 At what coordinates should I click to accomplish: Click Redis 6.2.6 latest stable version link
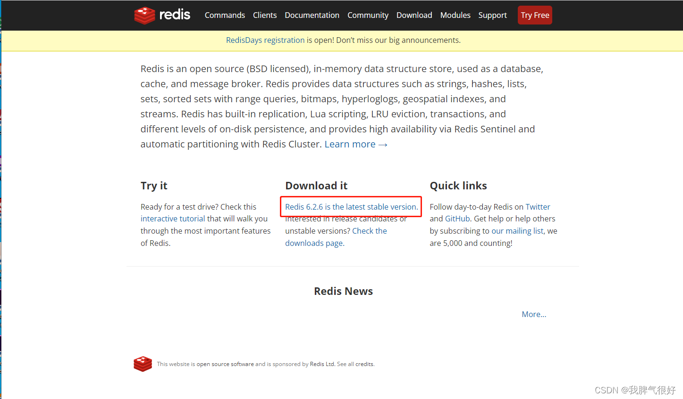click(351, 207)
